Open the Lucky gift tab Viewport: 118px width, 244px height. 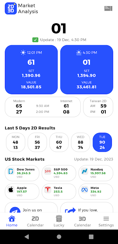click(x=59, y=221)
